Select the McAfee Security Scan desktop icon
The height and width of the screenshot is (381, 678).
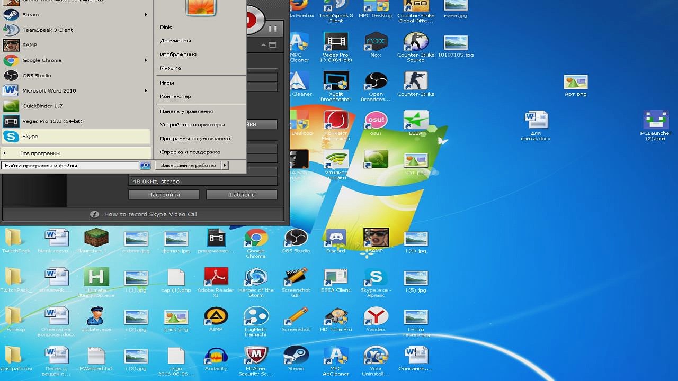tap(256, 361)
